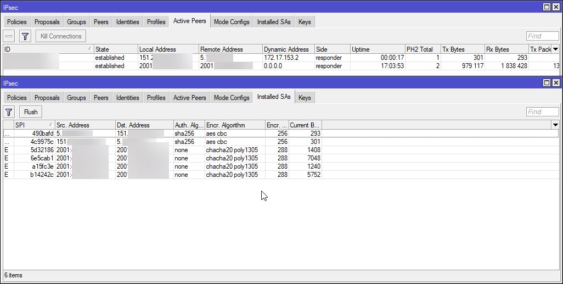The height and width of the screenshot is (284, 563).
Task: Click Current Bytes value 7048
Action: coord(314,158)
